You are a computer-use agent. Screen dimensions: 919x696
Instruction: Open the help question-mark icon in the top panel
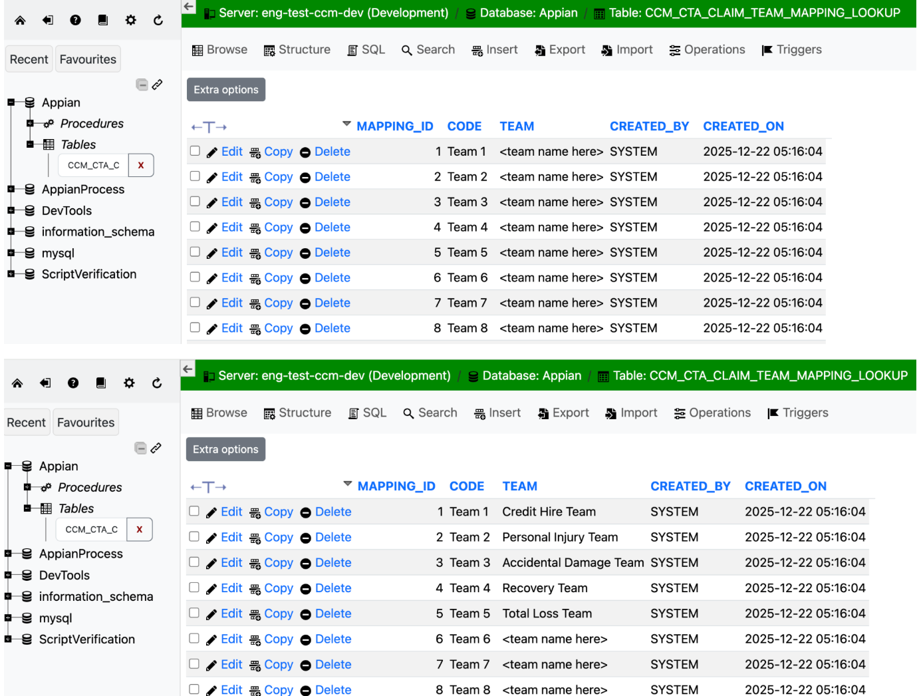click(75, 20)
